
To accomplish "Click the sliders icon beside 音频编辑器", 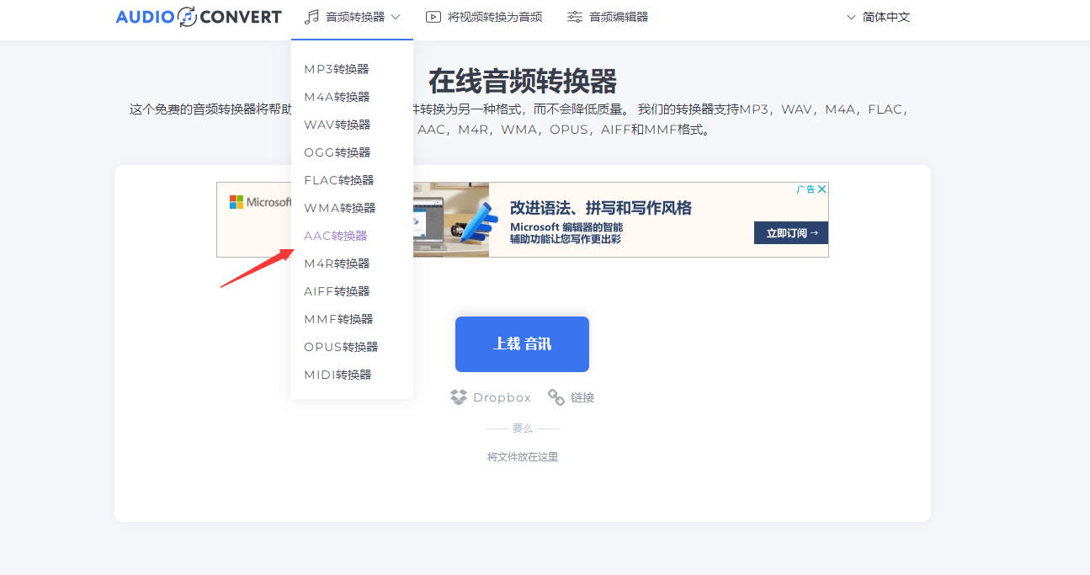I will click(x=574, y=16).
